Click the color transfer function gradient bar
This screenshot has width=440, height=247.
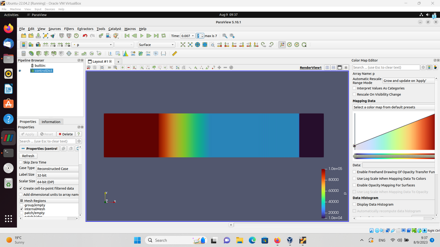tap(394, 156)
